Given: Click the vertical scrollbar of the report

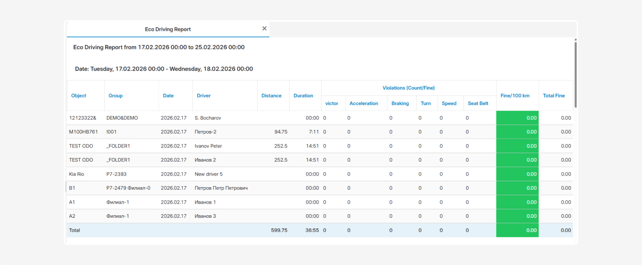Looking at the screenshot, I should [576, 74].
